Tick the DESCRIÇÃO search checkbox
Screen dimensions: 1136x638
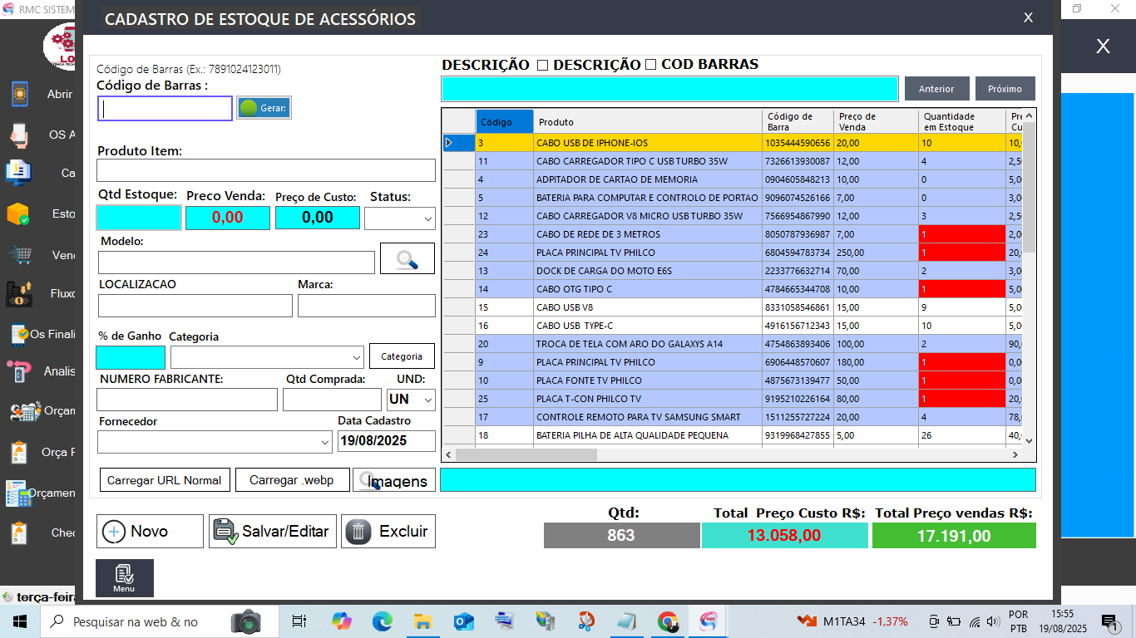click(x=542, y=65)
